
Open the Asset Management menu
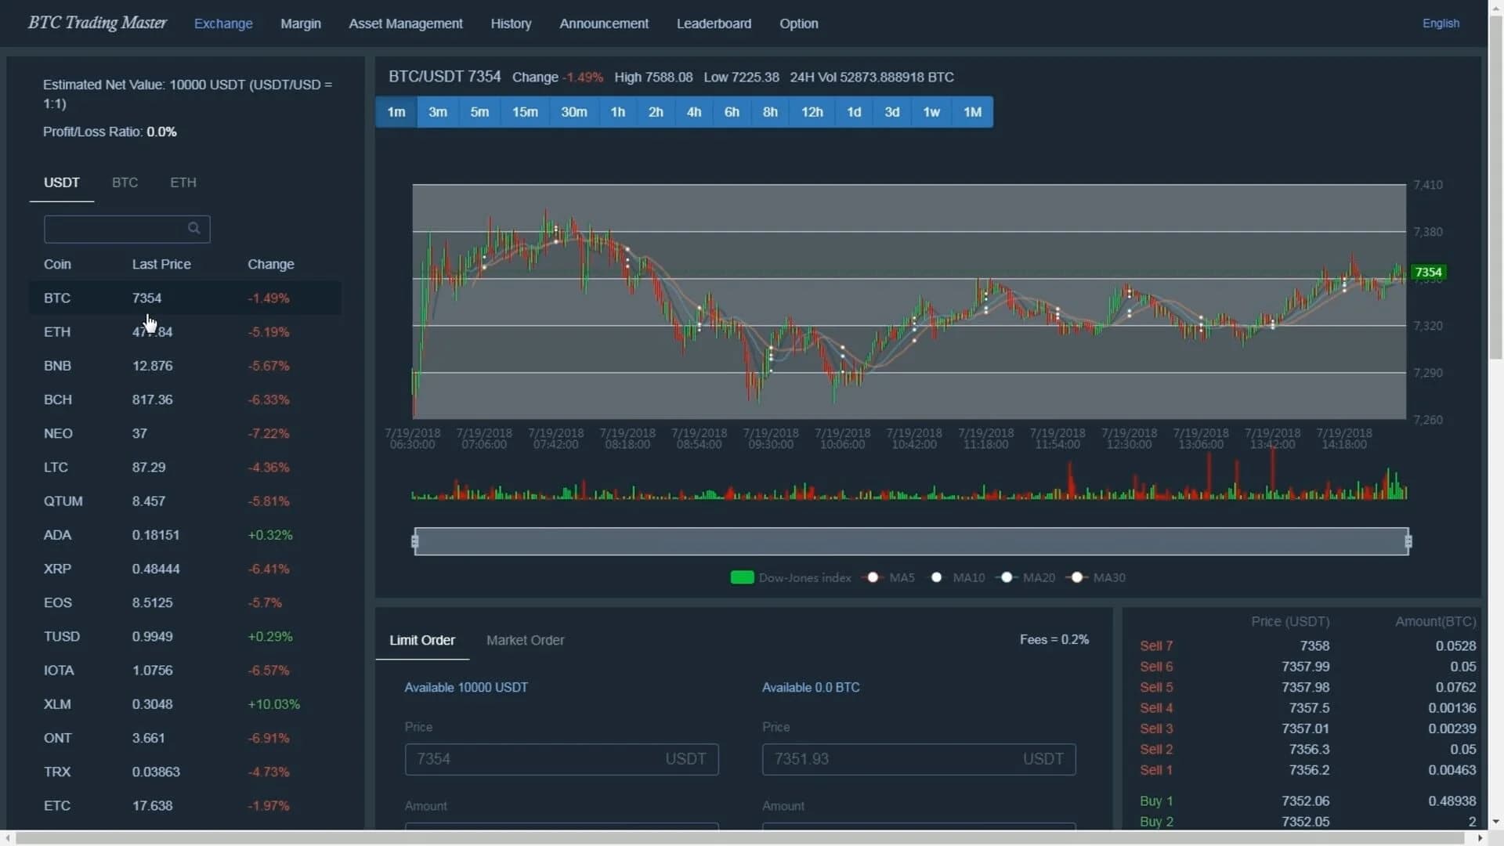(x=405, y=23)
